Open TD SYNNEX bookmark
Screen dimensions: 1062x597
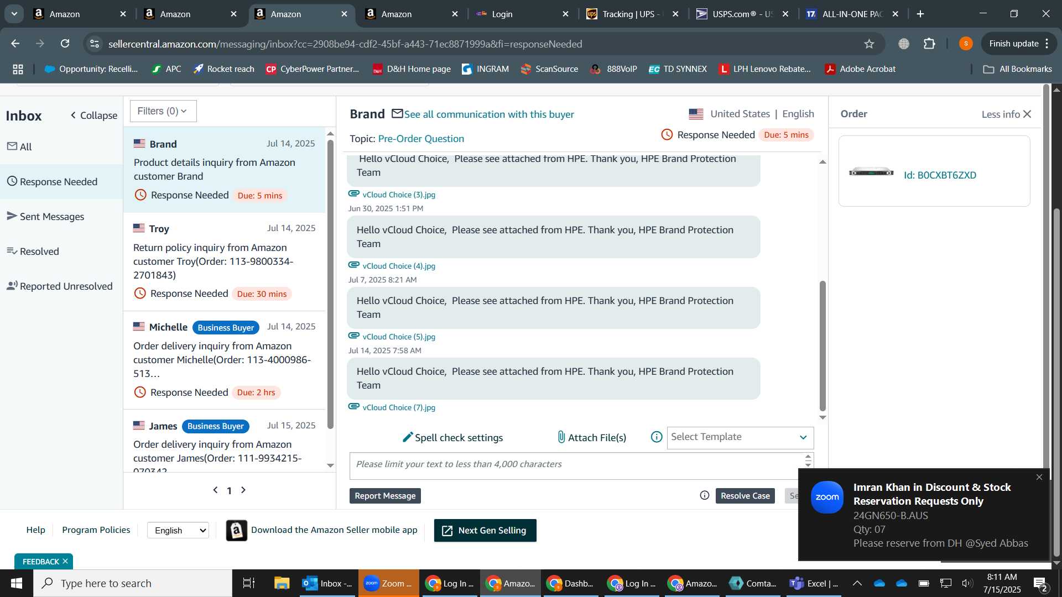(x=678, y=69)
